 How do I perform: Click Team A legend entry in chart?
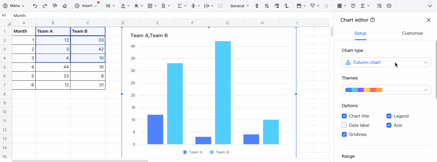coord(193,152)
